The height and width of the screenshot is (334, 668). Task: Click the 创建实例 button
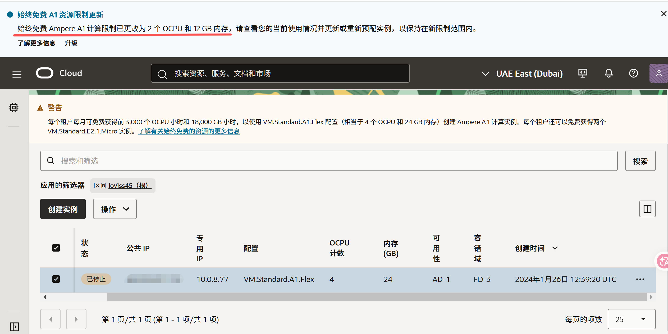63,209
